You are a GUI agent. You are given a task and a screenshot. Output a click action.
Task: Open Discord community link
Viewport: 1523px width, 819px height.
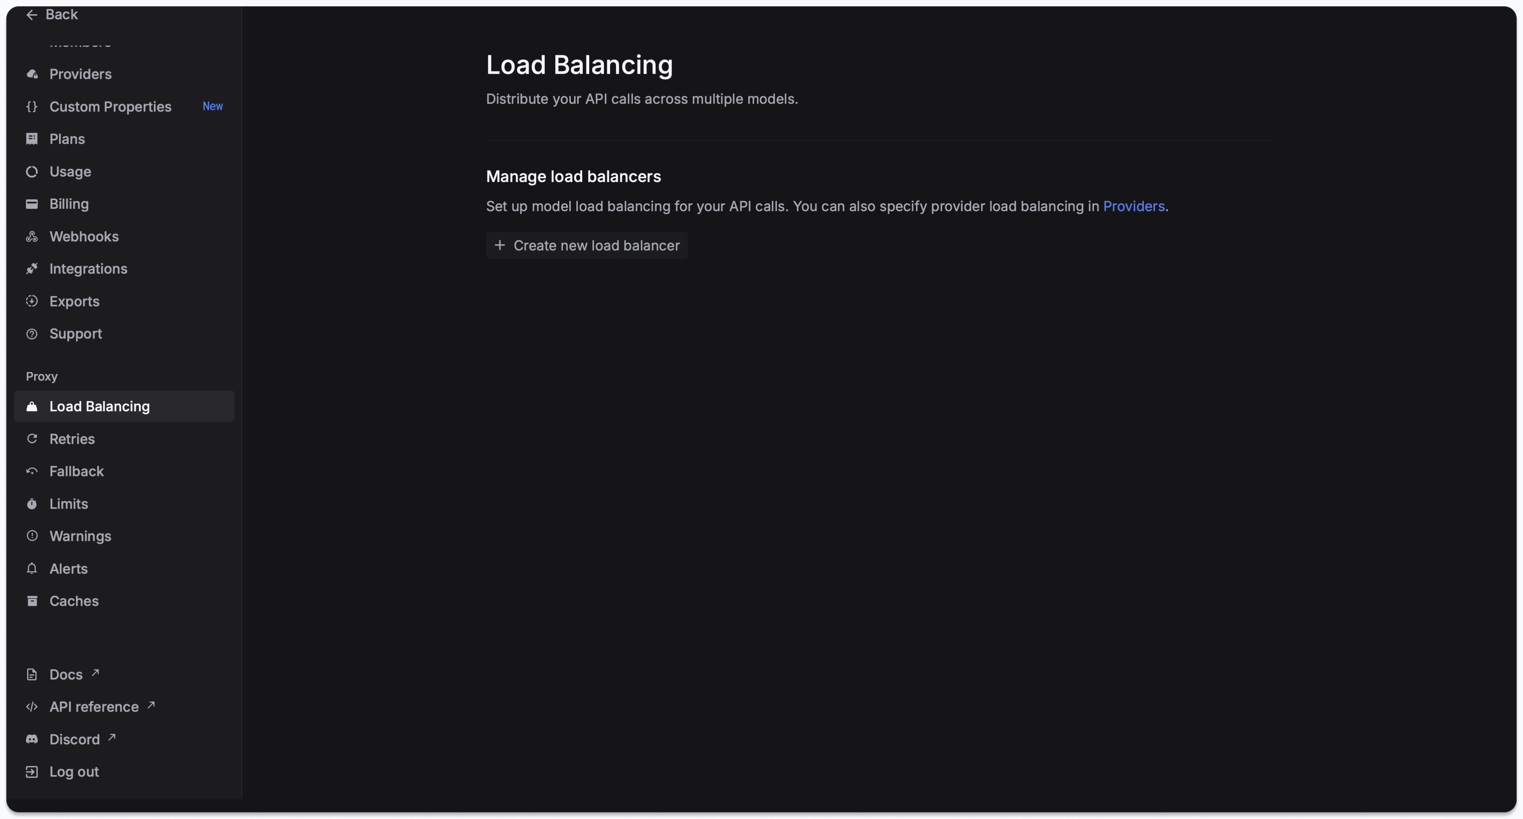pos(124,740)
